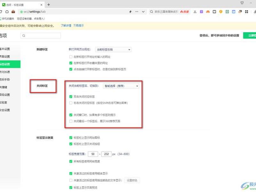Viewport: 256px width, 192px height.
Task: Enable 在新标签打开地址栏输入的网址 checkbox
Action: [71, 57]
